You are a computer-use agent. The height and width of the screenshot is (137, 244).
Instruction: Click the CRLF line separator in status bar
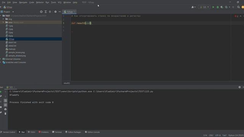point(211,135)
